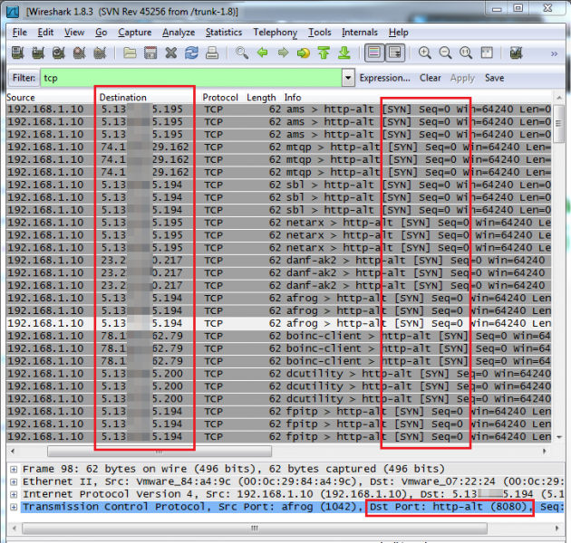Expand Internet Protocol Version 4 row
Screen dimensions: 571x543
[14, 494]
